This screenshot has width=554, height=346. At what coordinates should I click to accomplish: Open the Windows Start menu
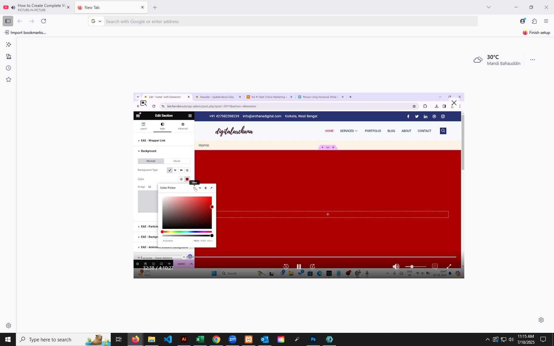coord(8,339)
